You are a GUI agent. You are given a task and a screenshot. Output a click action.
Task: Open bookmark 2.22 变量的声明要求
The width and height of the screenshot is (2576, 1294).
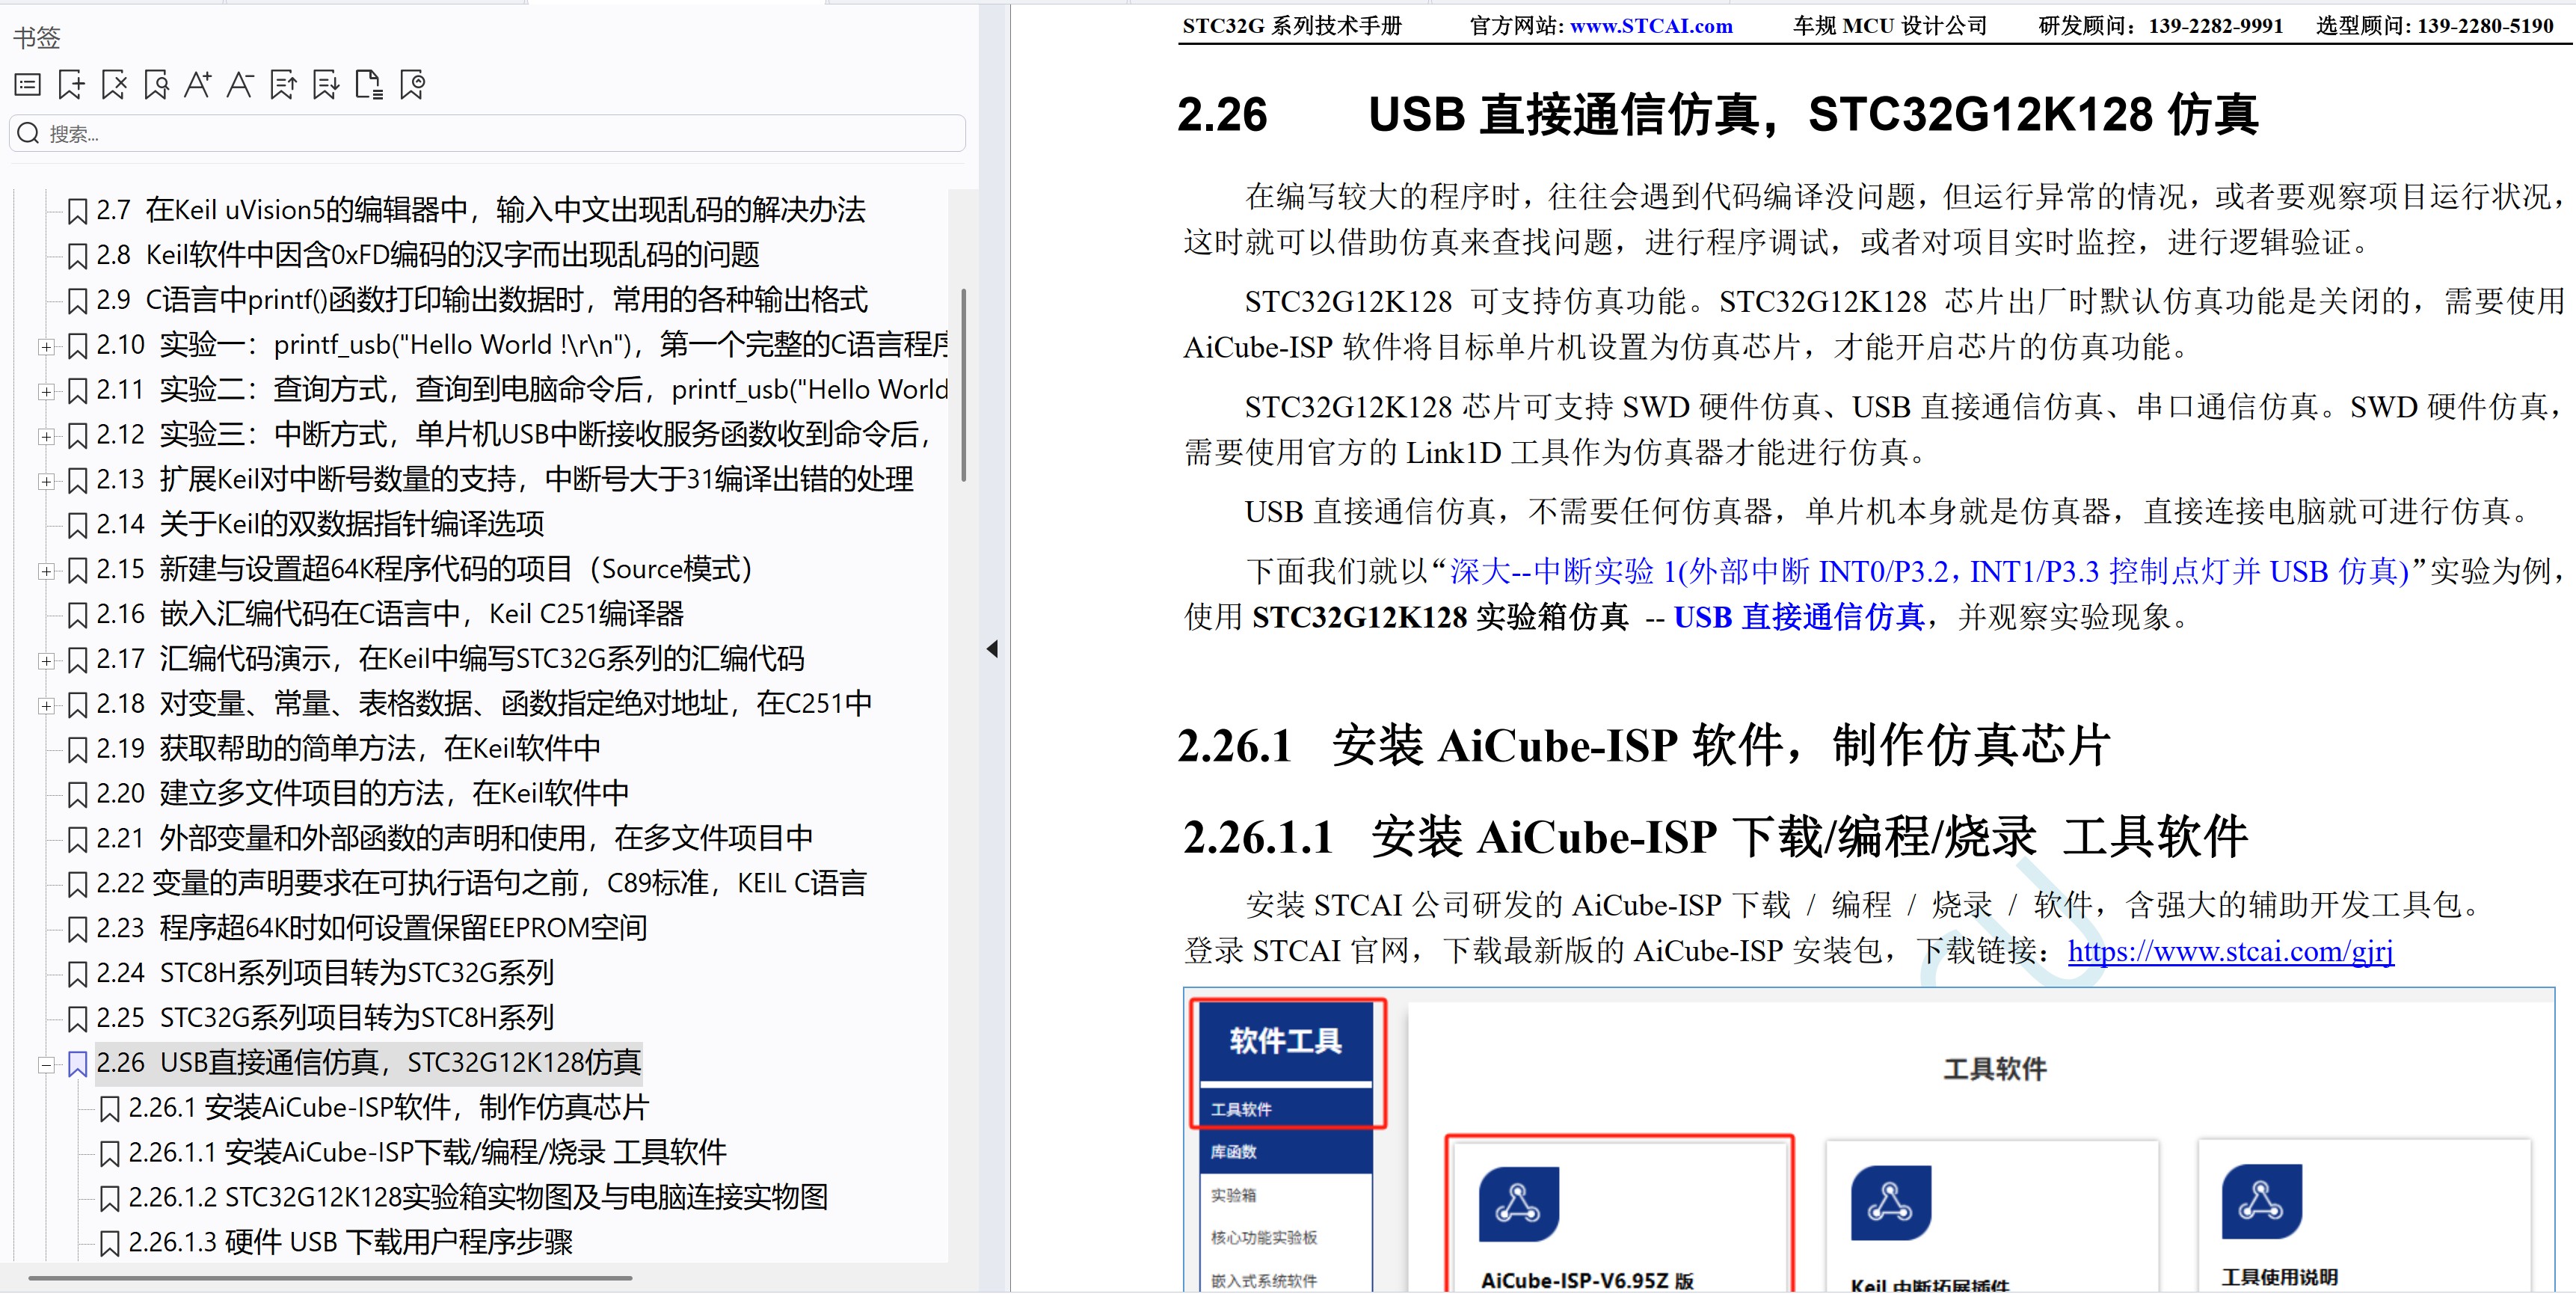[481, 883]
